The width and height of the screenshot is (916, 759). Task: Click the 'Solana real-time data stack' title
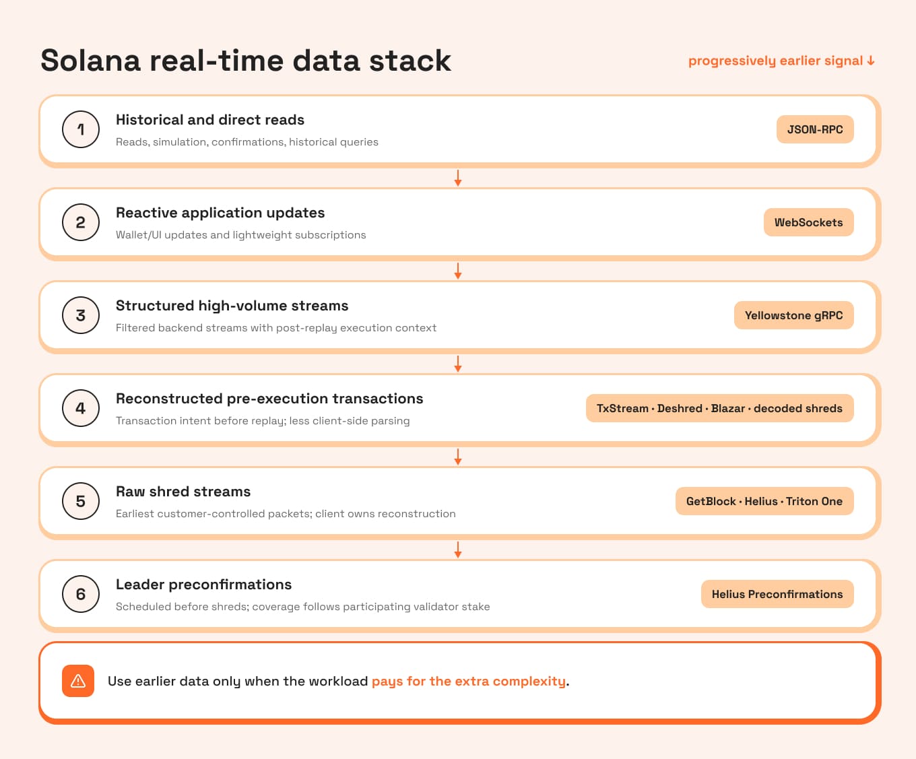click(x=246, y=61)
